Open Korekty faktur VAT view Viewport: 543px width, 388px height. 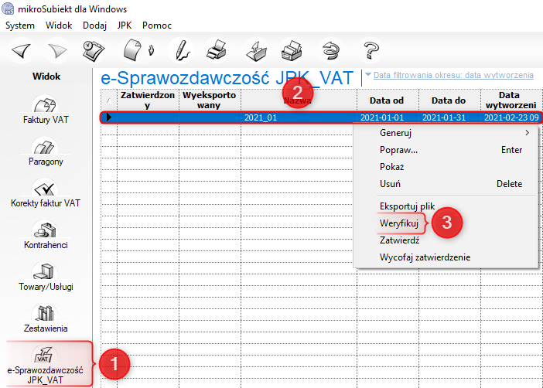click(x=46, y=194)
